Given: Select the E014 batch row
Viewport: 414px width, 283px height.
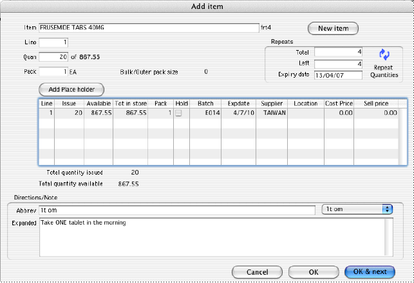Looking at the screenshot, I should point(205,112).
